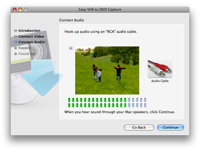Click the grey Record step bullet
This screenshot has height=150, width=200.
pos(15,48)
